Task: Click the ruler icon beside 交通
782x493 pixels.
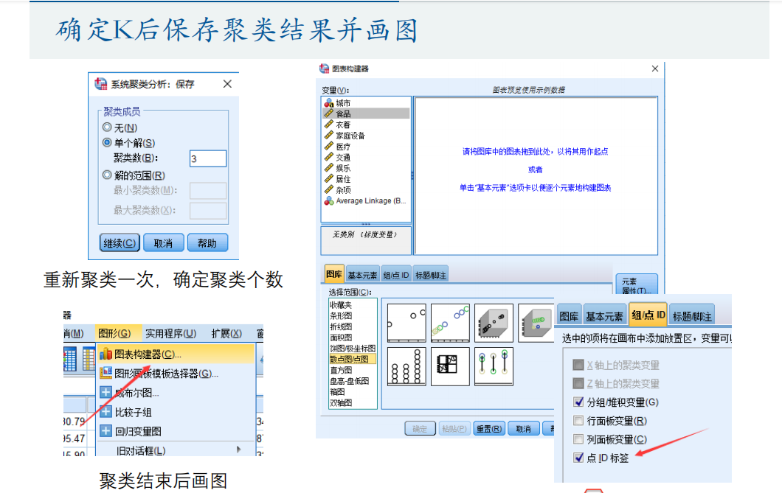Action: pyautogui.click(x=328, y=158)
